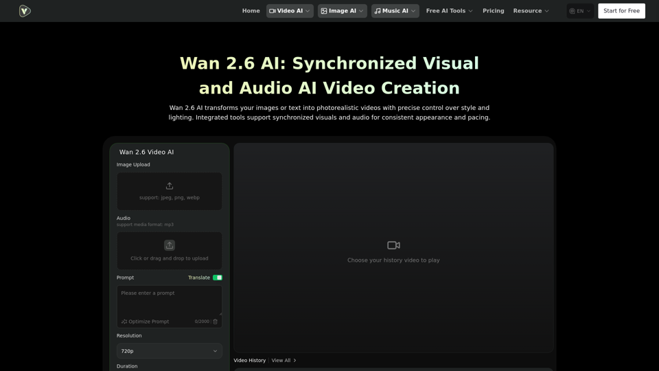Click the trash icon in prompt box
This screenshot has width=659, height=371.
coord(215,322)
